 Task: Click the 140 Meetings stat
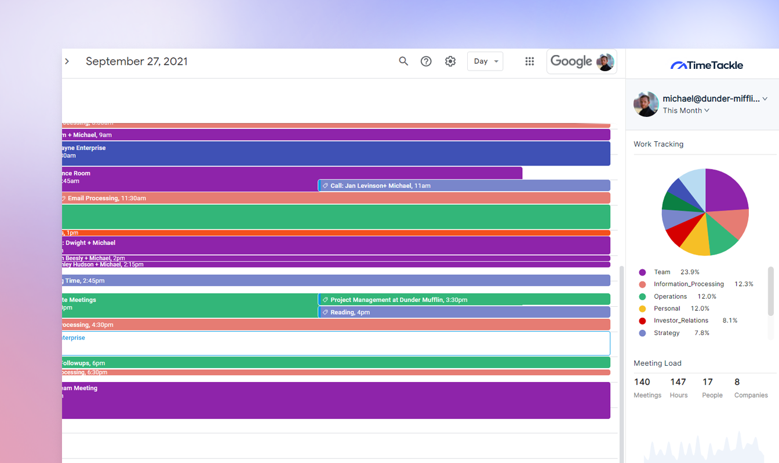coord(647,388)
